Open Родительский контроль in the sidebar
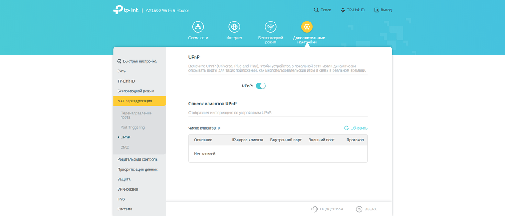The width and height of the screenshot is (505, 216). pos(140,159)
